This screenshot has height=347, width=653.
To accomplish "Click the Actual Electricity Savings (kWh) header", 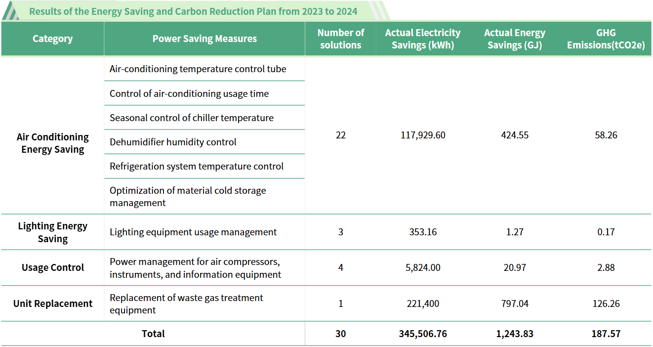I will click(x=422, y=39).
